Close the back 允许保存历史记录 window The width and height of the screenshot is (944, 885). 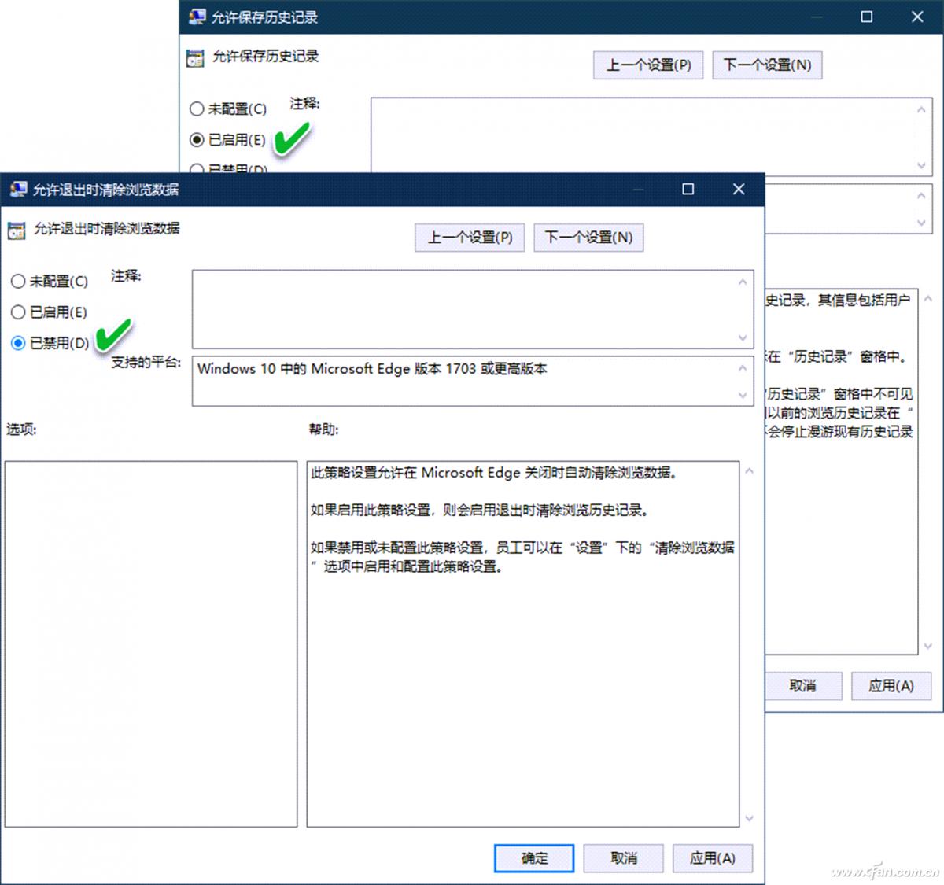[917, 17]
